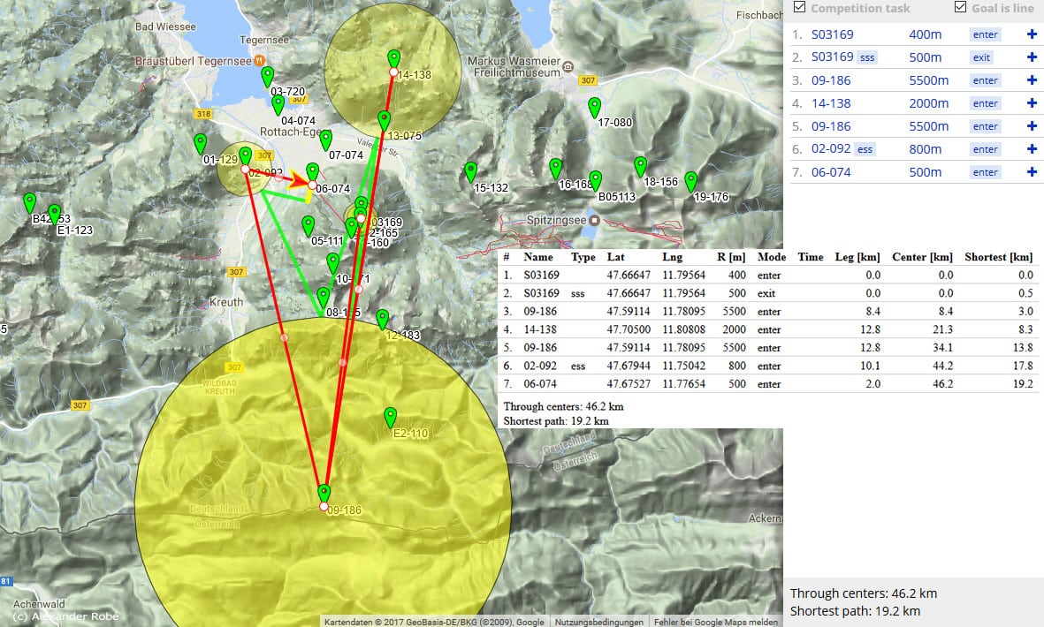Click the 400m radius value on row 1
Viewport: 1044px width, 627px height.
point(926,34)
